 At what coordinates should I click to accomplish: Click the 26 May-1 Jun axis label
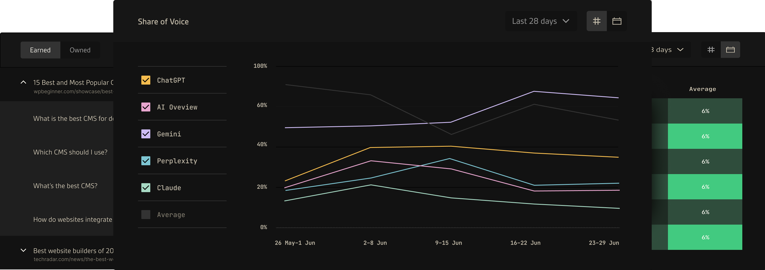tap(295, 243)
